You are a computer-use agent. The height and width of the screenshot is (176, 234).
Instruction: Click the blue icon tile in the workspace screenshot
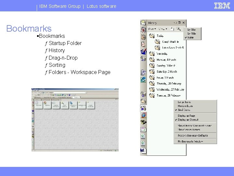[x=73, y=104]
